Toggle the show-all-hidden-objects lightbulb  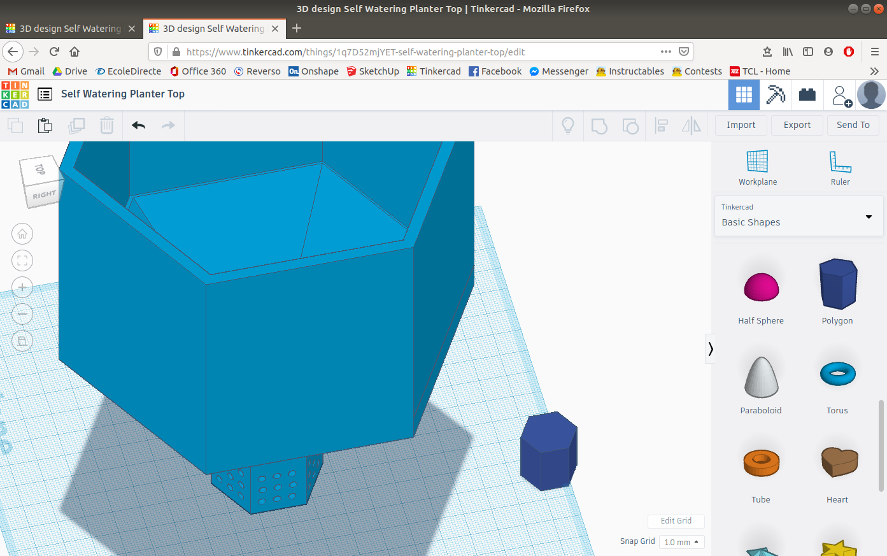(567, 125)
